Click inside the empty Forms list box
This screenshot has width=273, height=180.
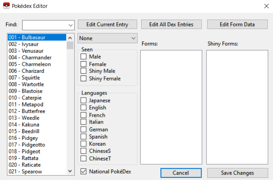coord(171,107)
